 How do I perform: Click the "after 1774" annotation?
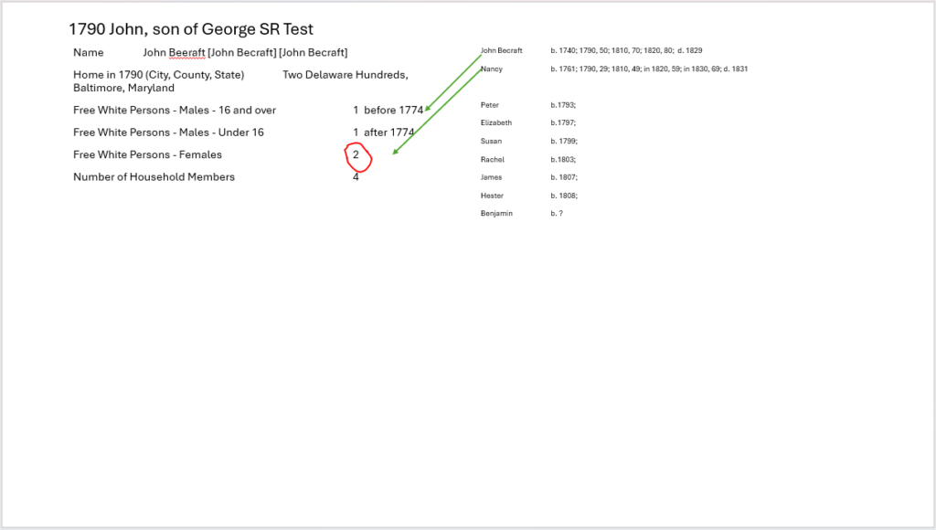[388, 132]
